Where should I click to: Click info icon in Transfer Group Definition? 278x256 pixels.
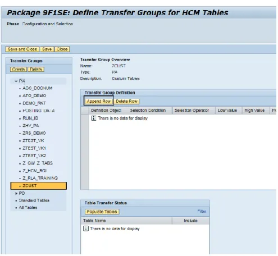point(93,118)
